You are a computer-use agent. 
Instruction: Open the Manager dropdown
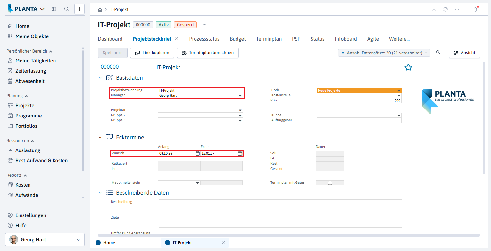pos(240,95)
